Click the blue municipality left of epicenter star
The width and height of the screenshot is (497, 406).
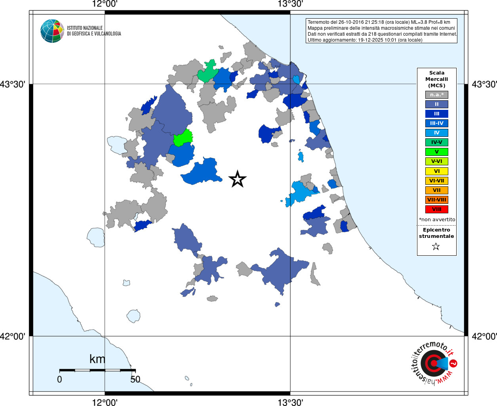202,171
